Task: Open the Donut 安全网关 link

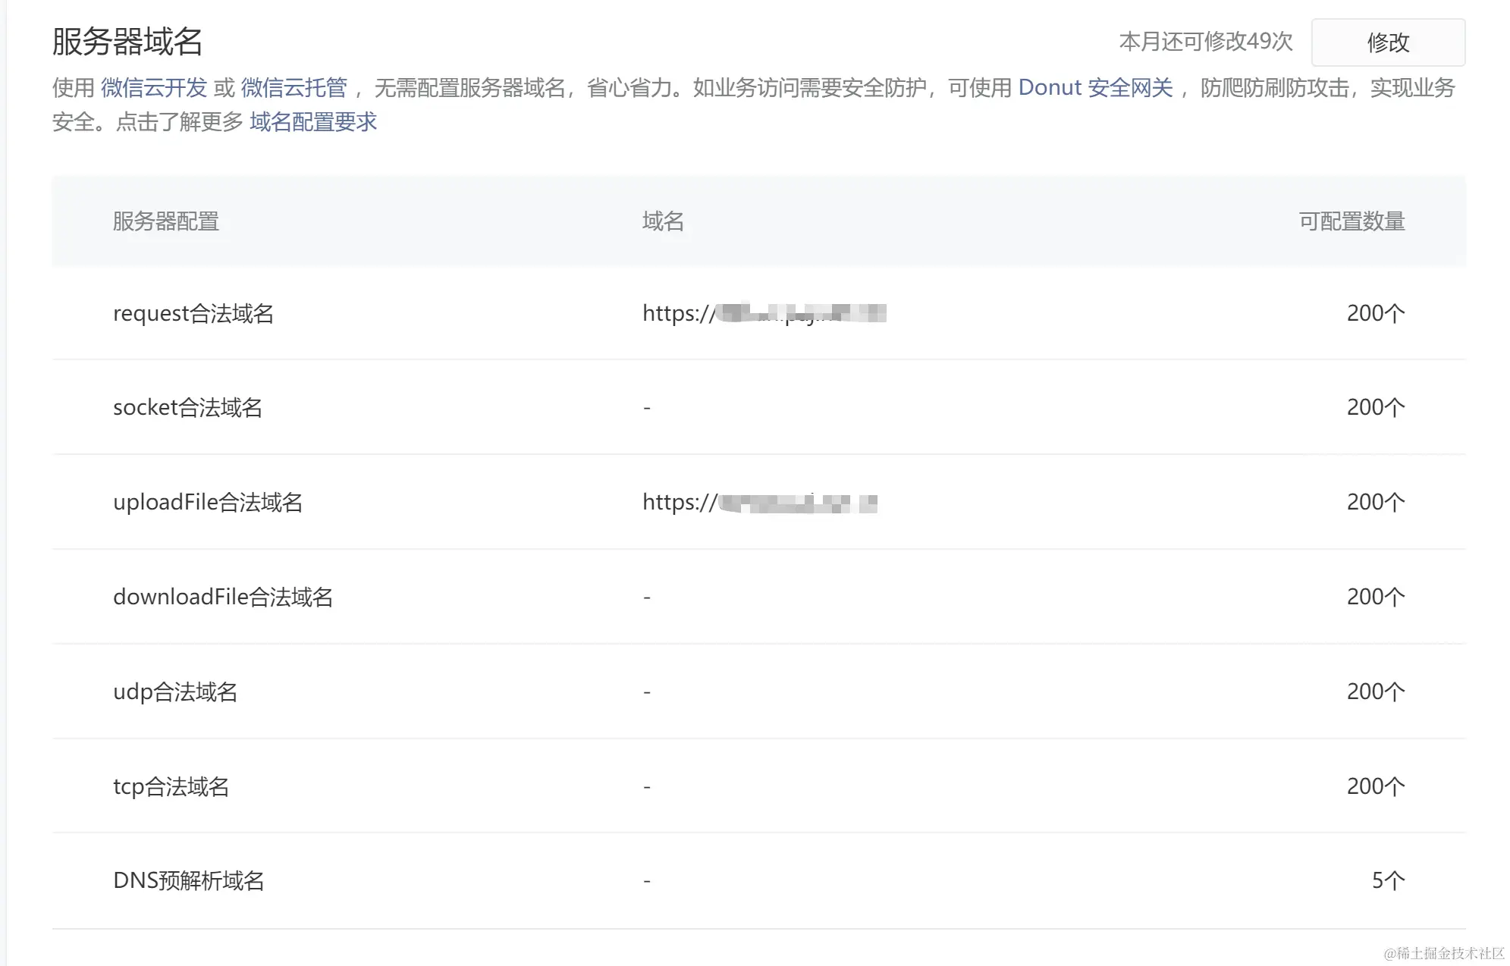Action: tap(1094, 88)
